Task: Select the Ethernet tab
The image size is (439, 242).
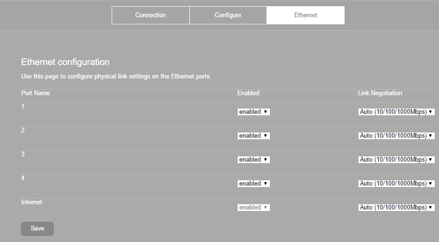Action: point(305,15)
